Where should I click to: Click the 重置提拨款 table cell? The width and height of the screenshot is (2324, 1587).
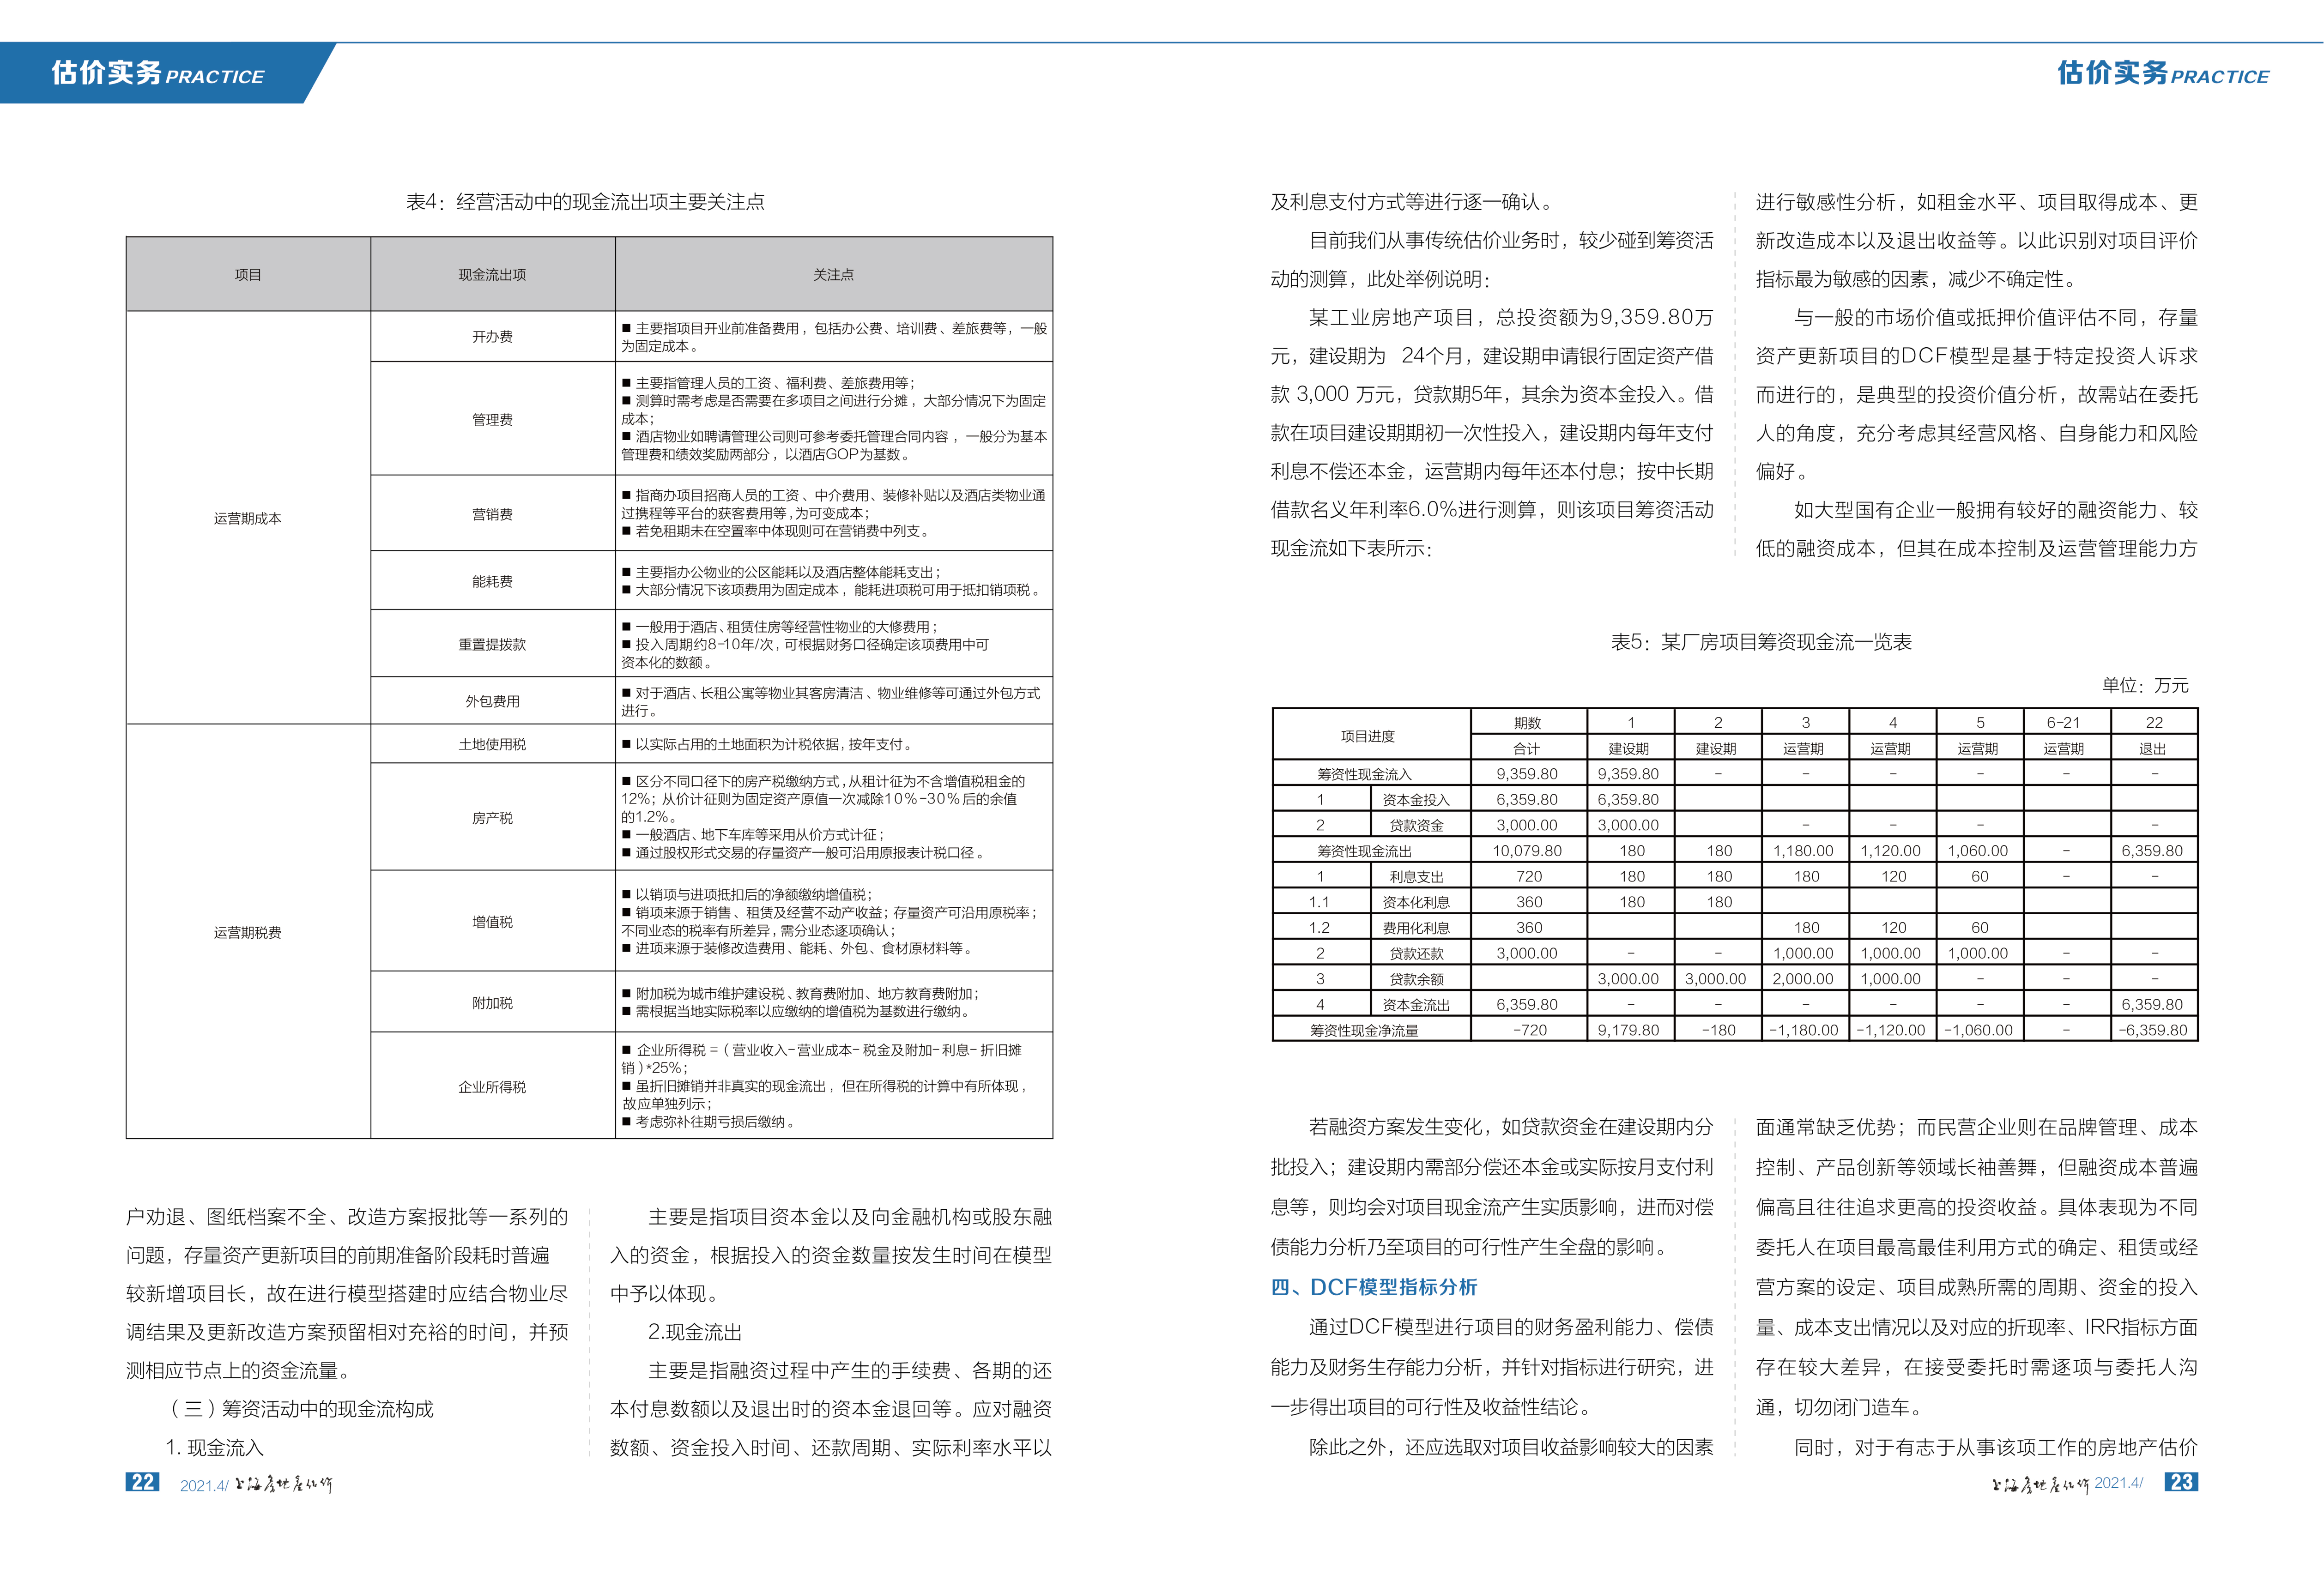click(x=492, y=644)
